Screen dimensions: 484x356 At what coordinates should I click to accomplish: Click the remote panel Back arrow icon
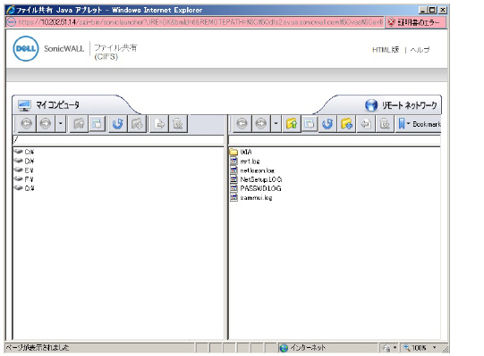pyautogui.click(x=242, y=124)
